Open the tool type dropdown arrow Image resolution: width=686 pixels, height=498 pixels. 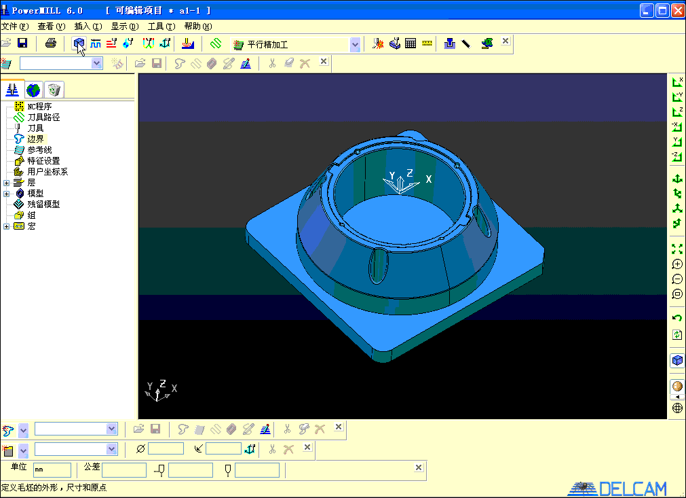23,450
